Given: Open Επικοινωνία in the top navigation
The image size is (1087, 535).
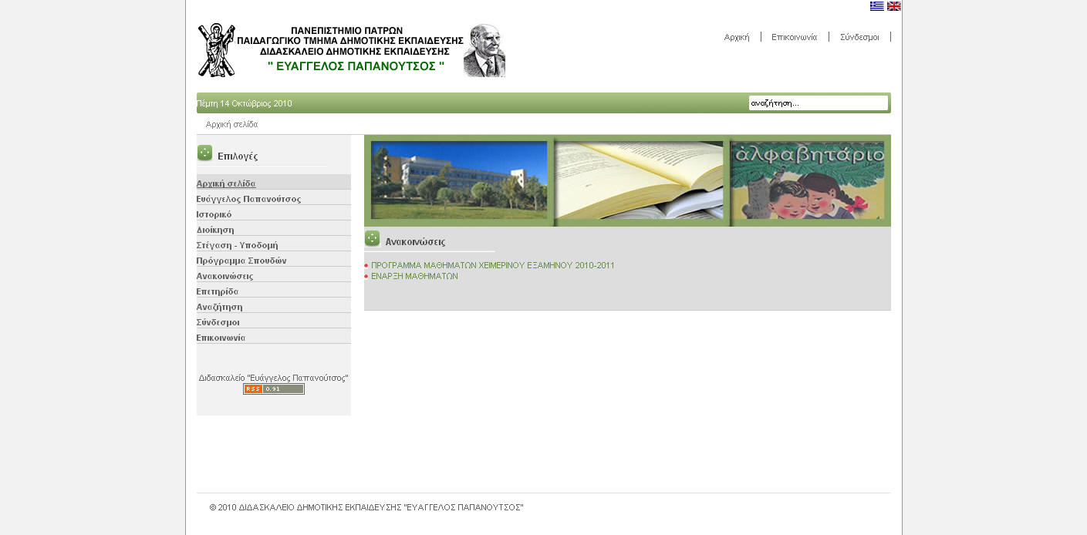Looking at the screenshot, I should pyautogui.click(x=794, y=37).
